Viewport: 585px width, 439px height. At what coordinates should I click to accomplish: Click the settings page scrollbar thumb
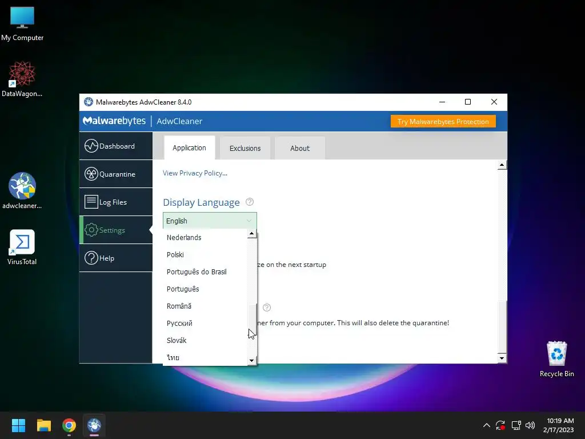(502, 326)
